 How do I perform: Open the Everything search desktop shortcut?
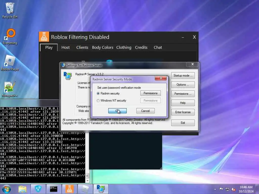tap(10, 37)
